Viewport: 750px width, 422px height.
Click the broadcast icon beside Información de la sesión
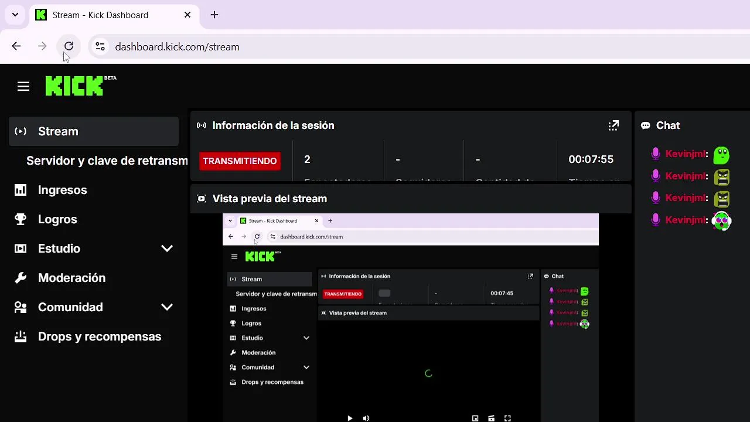(202, 125)
